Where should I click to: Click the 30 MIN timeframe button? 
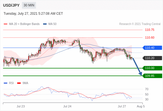[x=29, y=5]
